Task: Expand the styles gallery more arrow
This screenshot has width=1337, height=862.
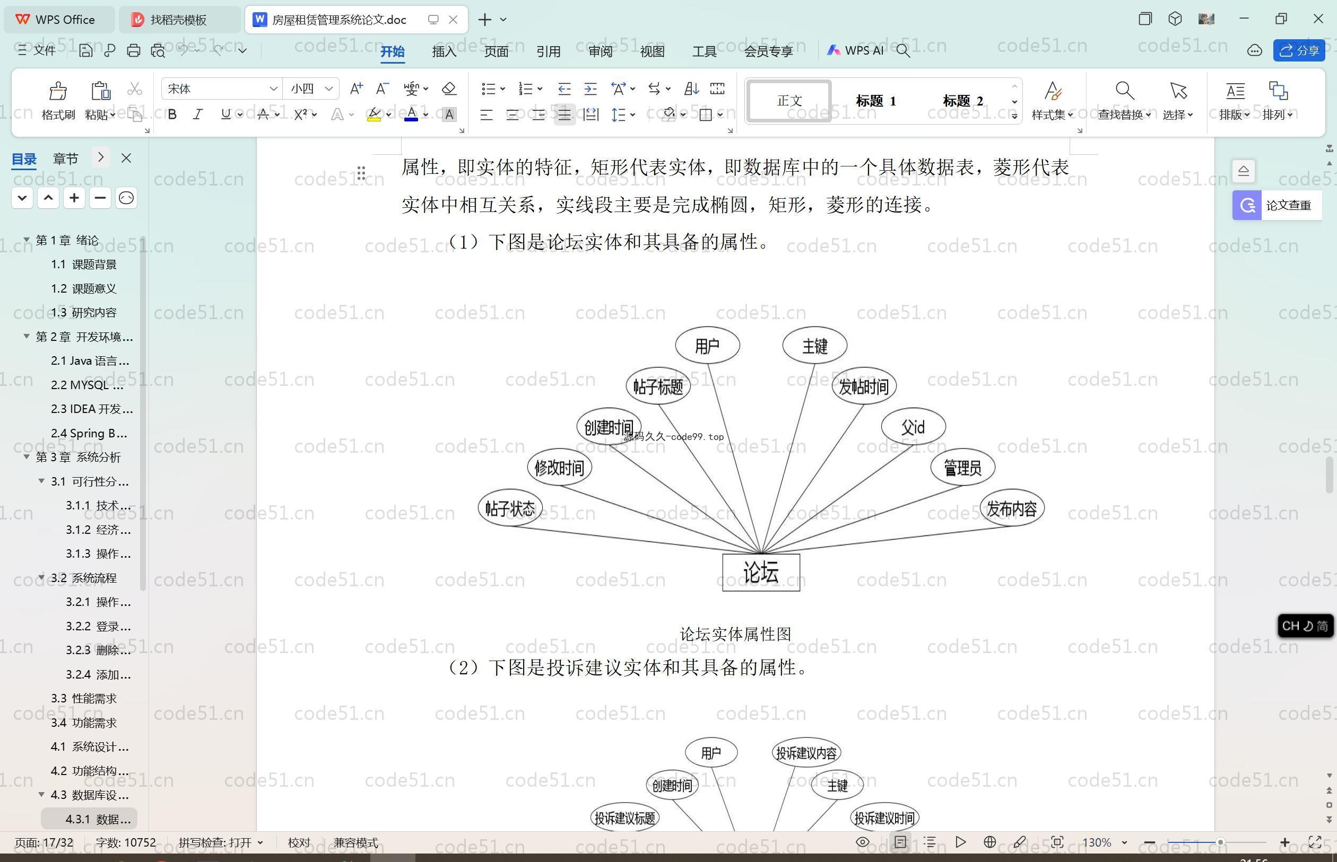Action: 1014,116
